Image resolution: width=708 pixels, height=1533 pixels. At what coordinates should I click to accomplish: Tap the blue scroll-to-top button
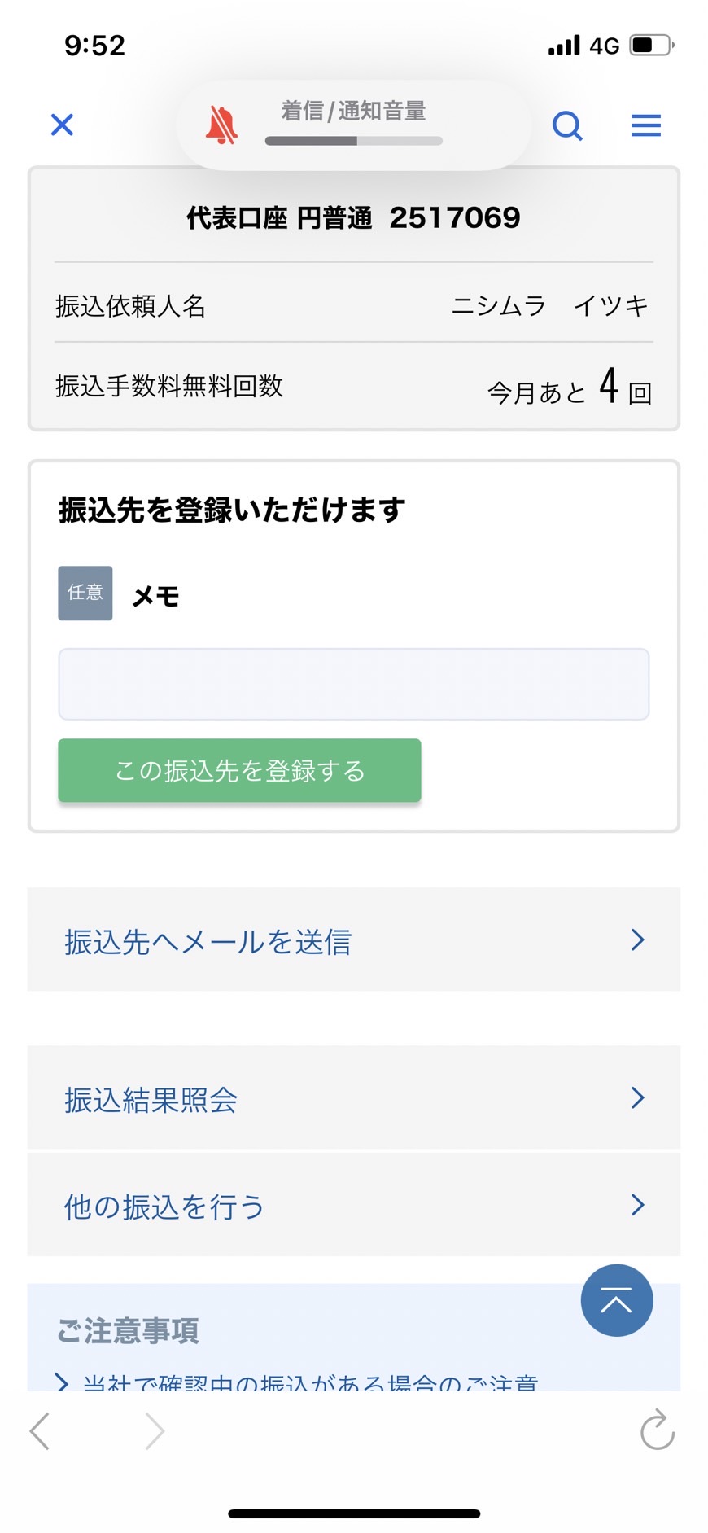click(x=617, y=1300)
